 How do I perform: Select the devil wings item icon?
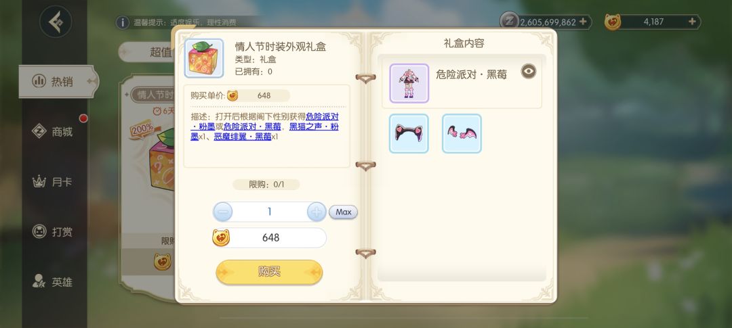click(462, 133)
